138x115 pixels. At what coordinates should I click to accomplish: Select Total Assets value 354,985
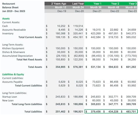click(x=61, y=67)
